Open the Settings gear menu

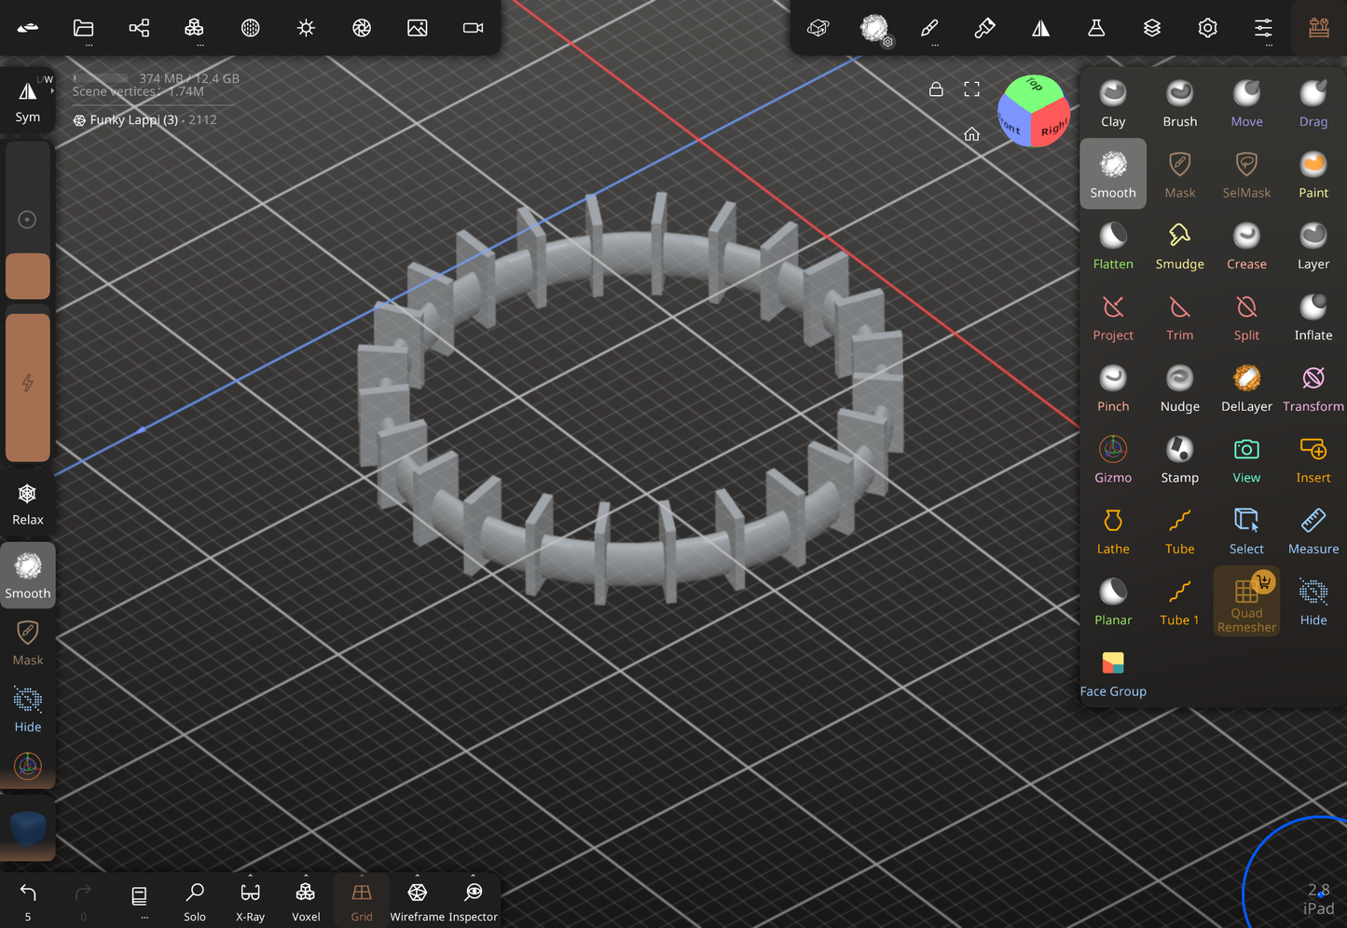pos(1207,28)
